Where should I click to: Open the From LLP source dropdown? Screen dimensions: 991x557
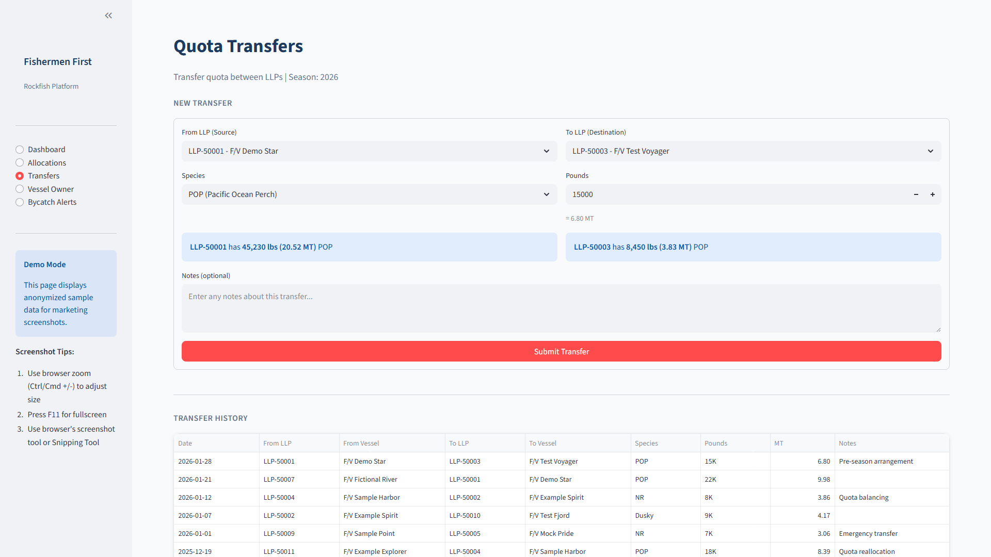tap(369, 151)
